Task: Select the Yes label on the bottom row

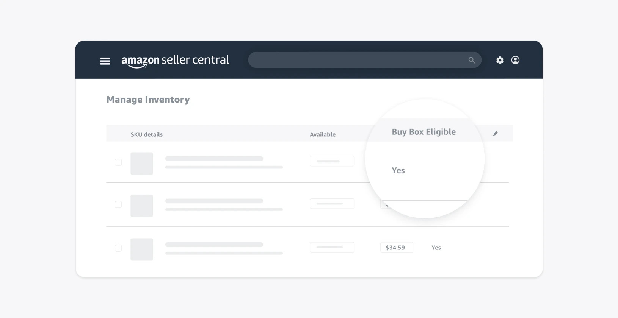Action: click(x=436, y=247)
